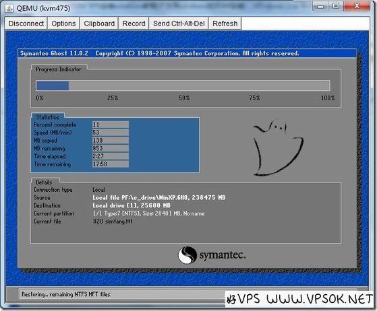Click the Java icon in title bar
The image size is (377, 311).
[9, 8]
